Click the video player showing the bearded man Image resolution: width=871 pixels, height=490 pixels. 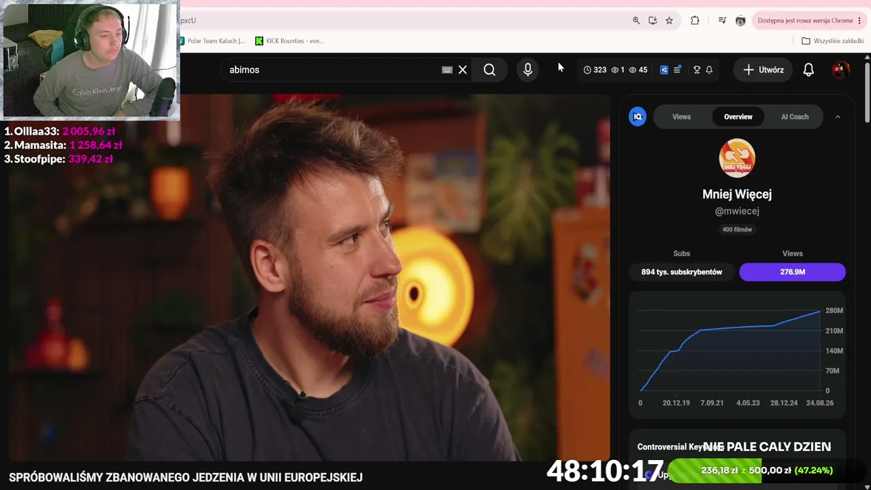coord(310,279)
